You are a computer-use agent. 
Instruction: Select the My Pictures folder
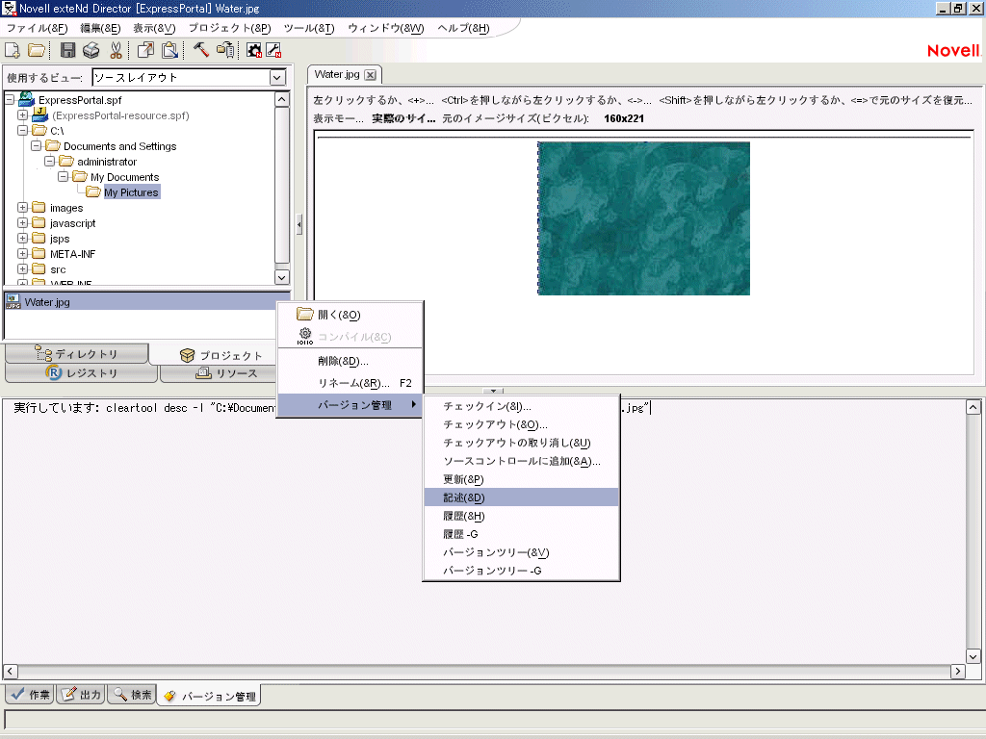131,192
